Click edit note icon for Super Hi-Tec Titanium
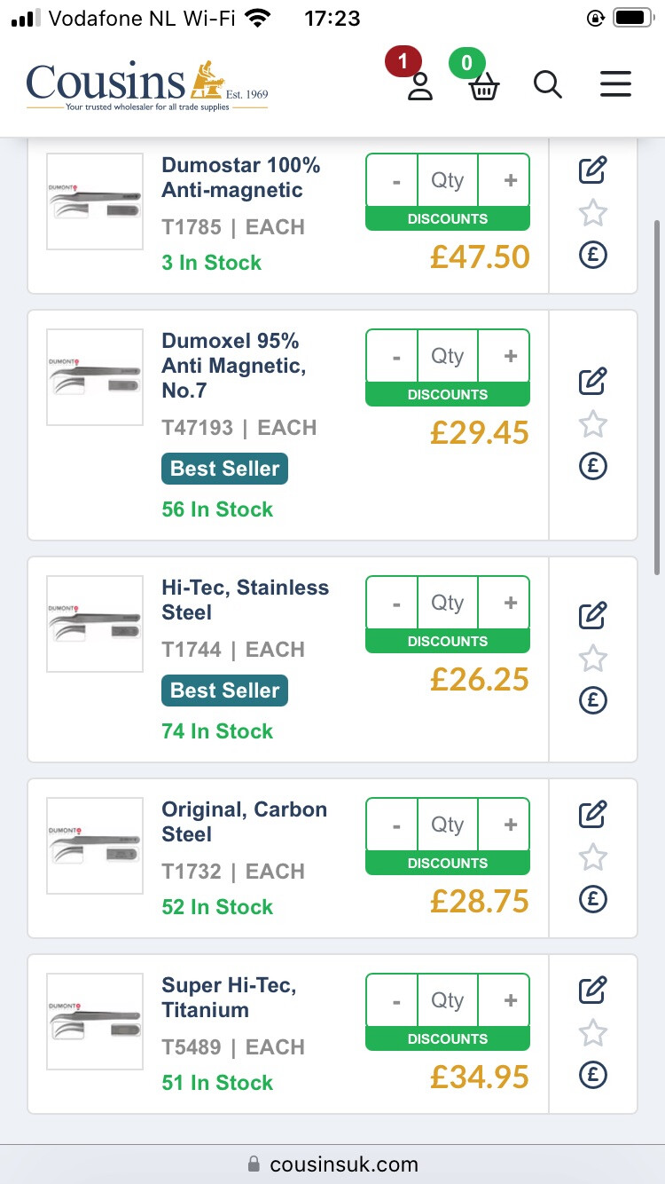Image resolution: width=665 pixels, height=1184 pixels. point(592,990)
